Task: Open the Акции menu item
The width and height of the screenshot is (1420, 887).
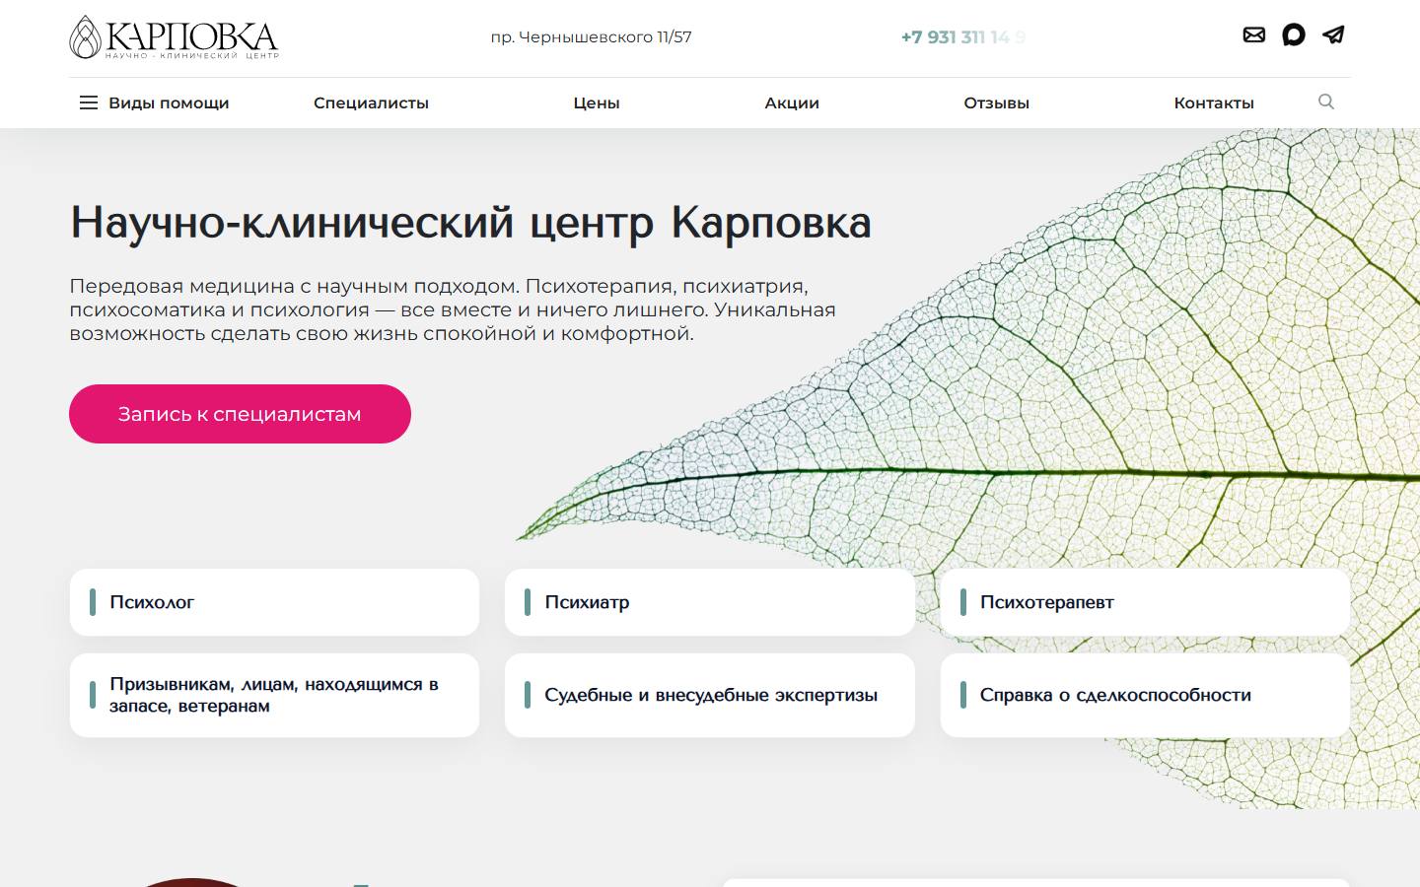Action: 792,102
